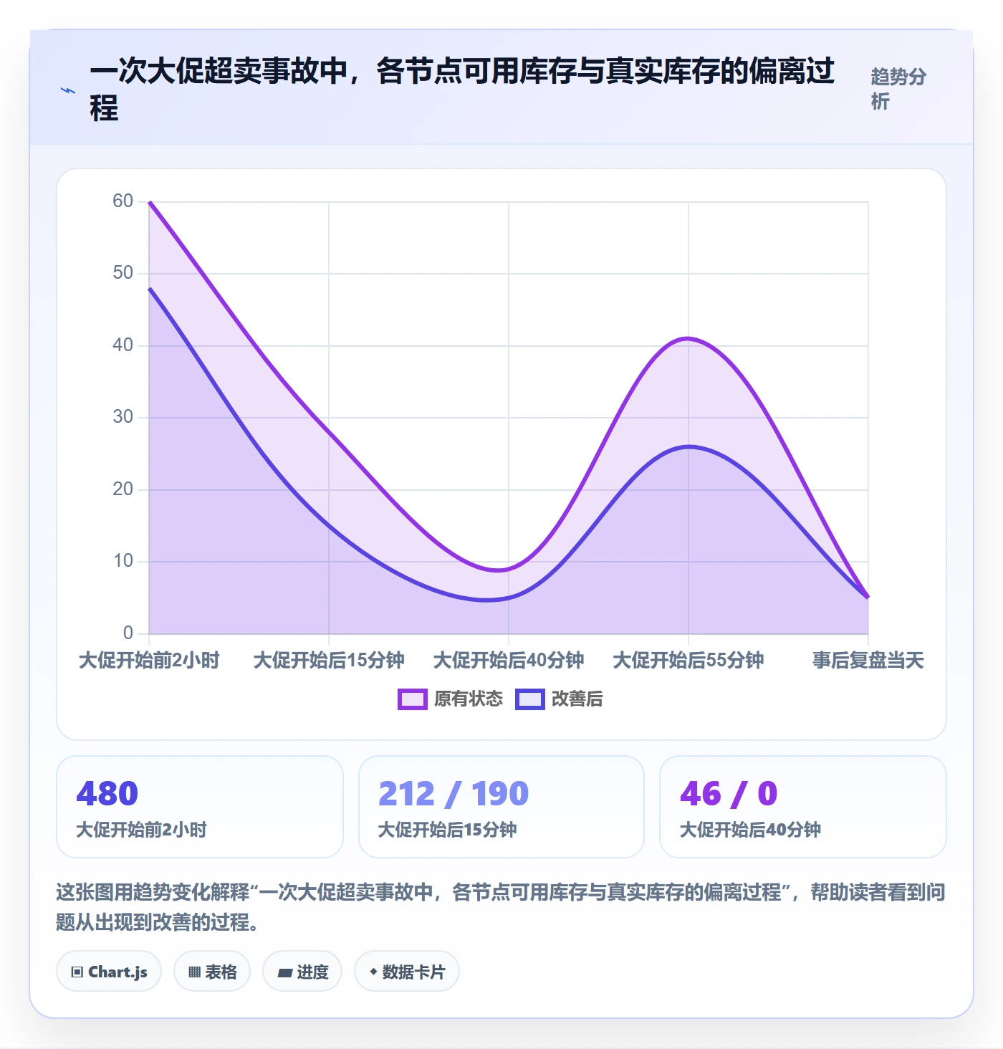Image resolution: width=1003 pixels, height=1049 pixels.
Task: Select the 212 / 190 stat card value
Action: pyautogui.click(x=453, y=794)
